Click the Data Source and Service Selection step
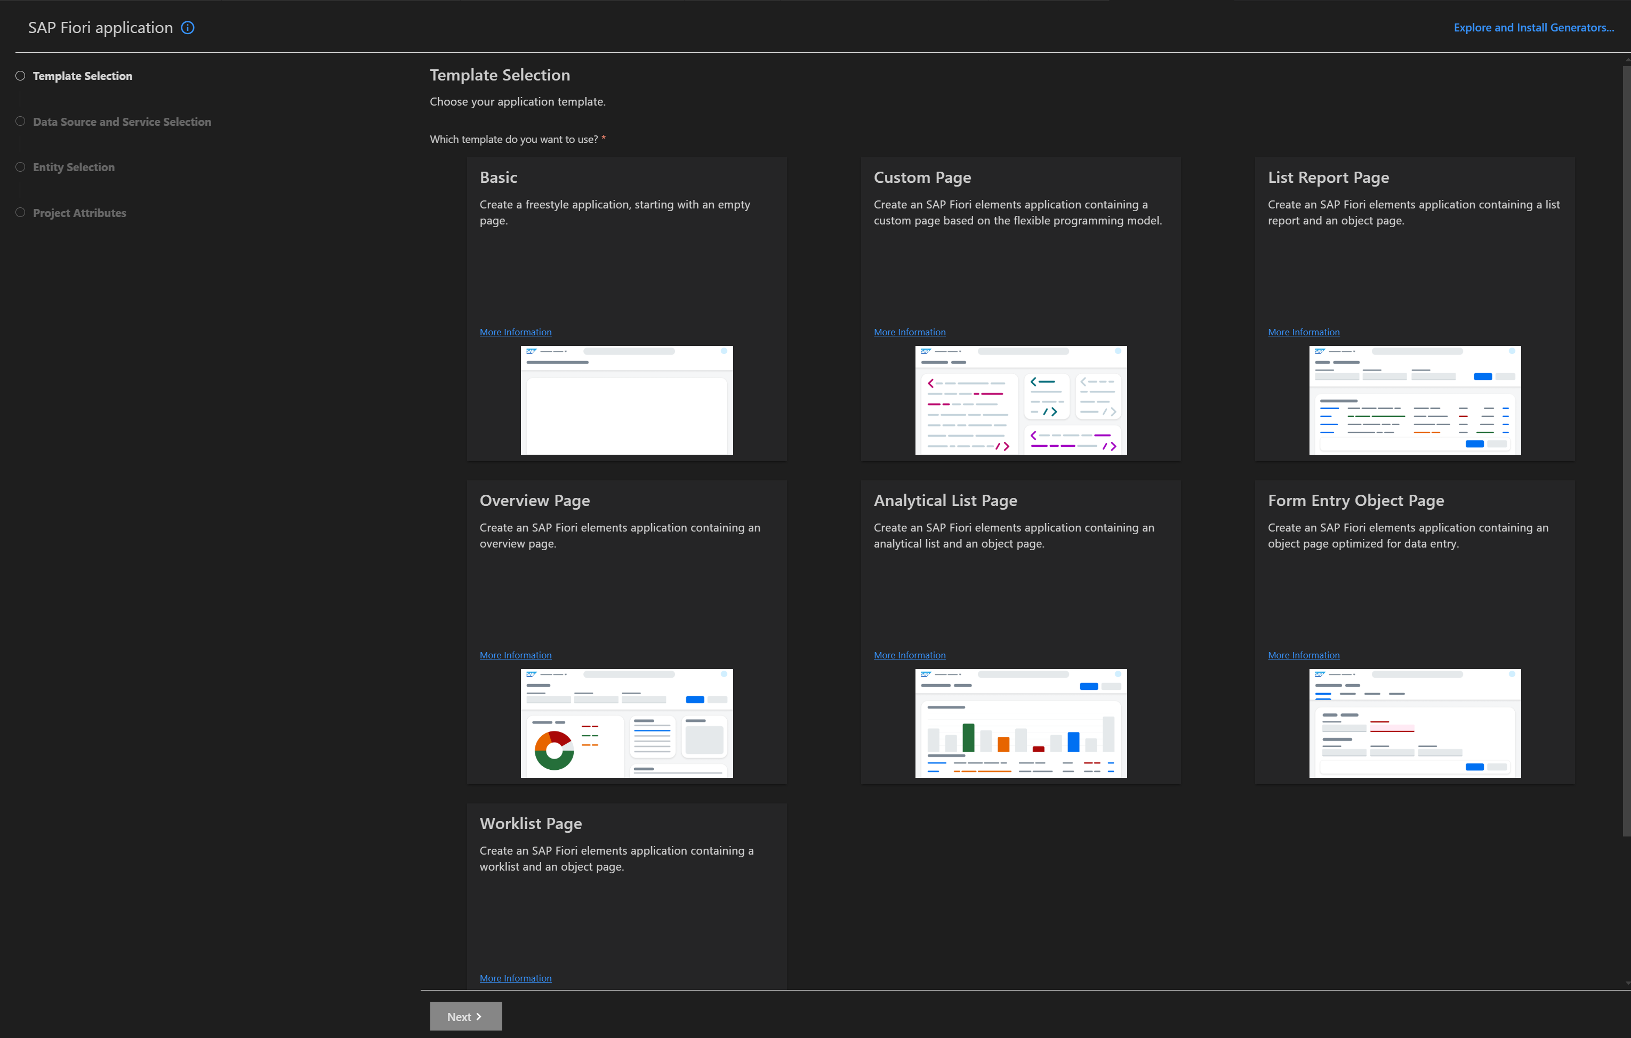Viewport: 1631px width, 1038px height. pyautogui.click(x=122, y=122)
